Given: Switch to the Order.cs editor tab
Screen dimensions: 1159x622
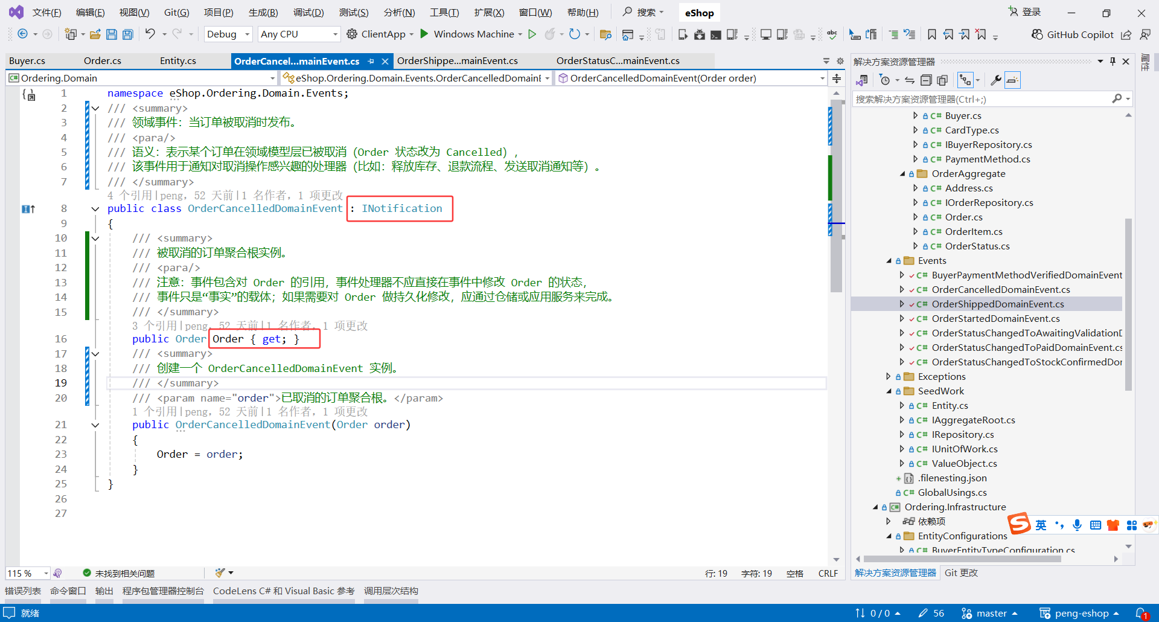Looking at the screenshot, I should (x=103, y=61).
